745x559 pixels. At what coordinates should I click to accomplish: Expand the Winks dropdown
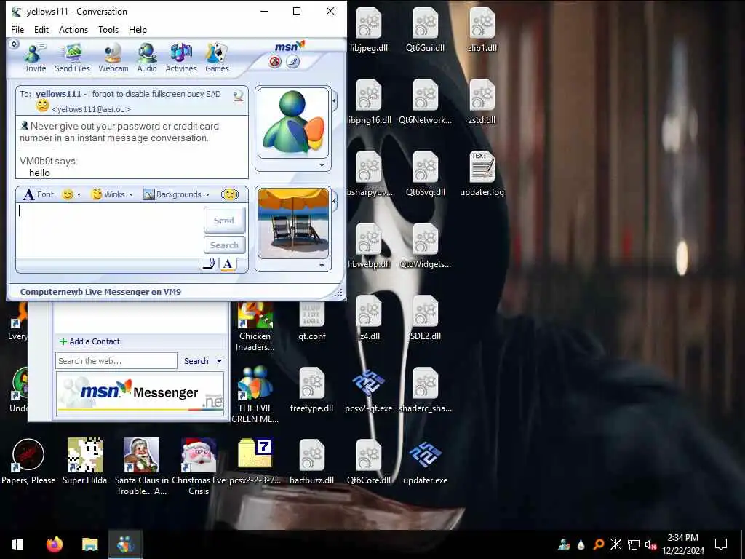(x=131, y=195)
